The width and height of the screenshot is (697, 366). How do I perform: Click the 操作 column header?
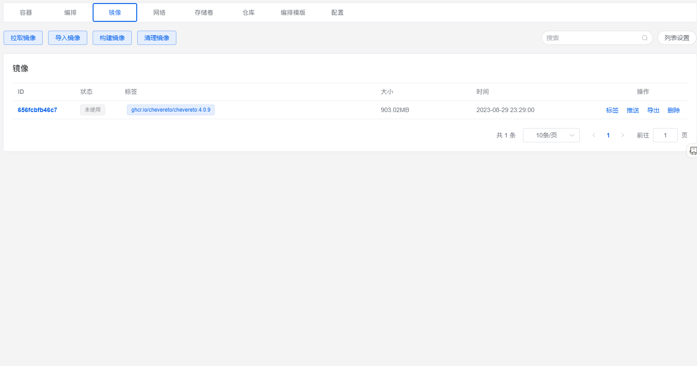[643, 92]
